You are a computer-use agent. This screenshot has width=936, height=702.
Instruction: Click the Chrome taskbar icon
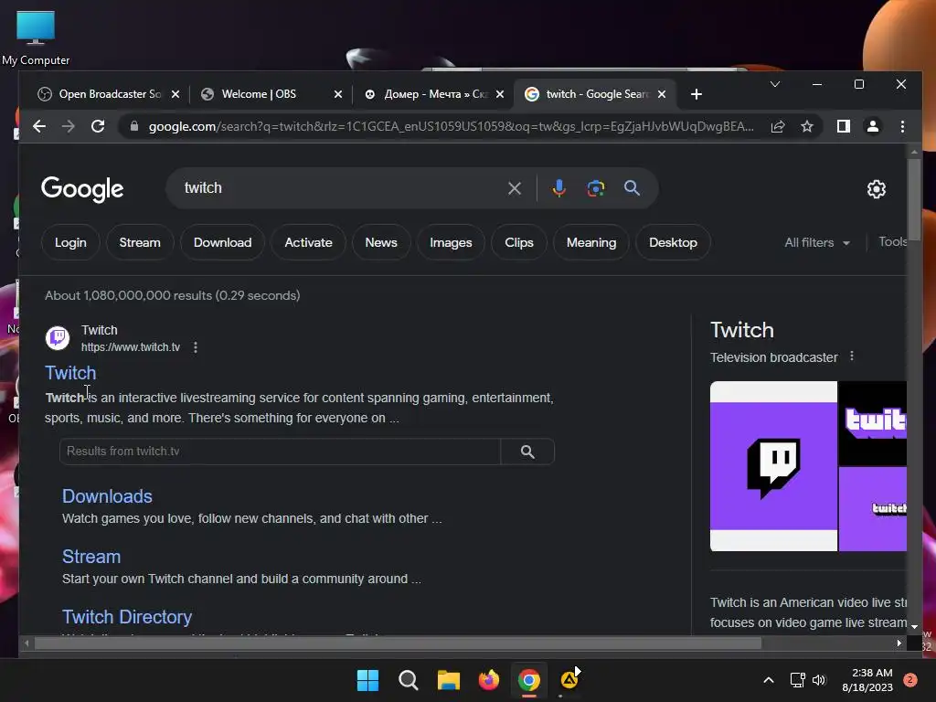pyautogui.click(x=529, y=680)
